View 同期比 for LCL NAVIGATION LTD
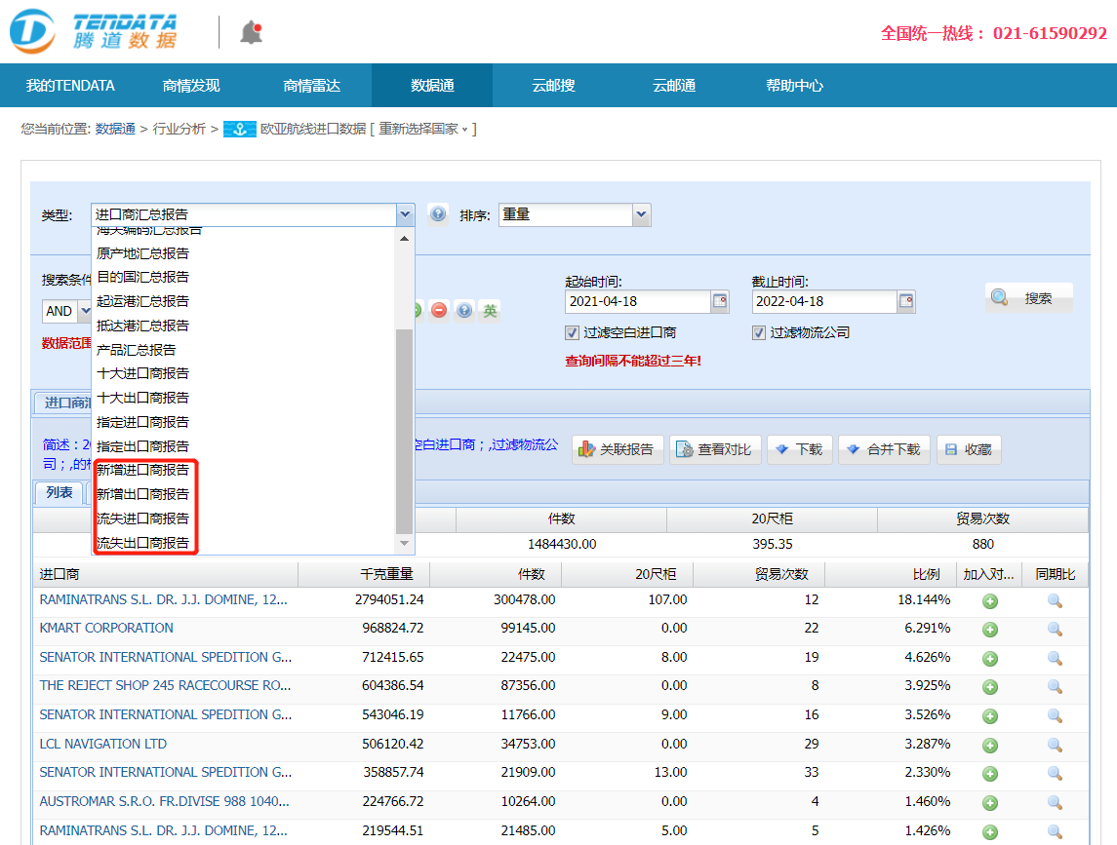 (x=1055, y=746)
